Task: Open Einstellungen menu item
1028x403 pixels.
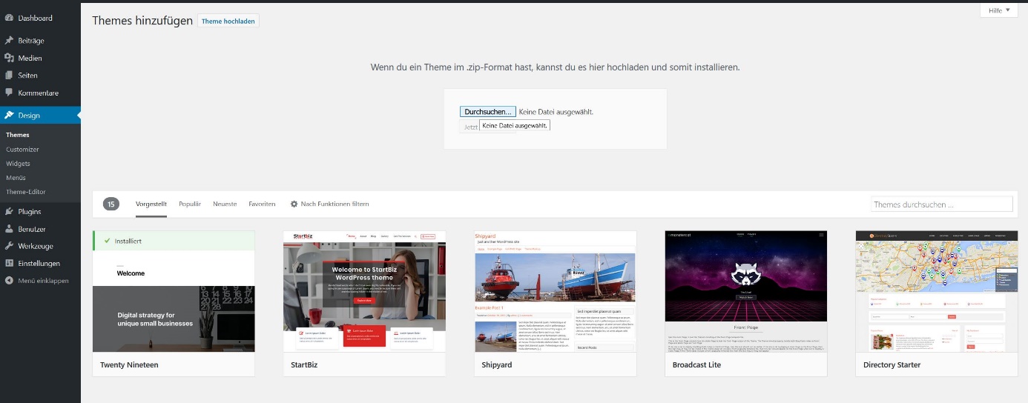Action: click(x=40, y=263)
